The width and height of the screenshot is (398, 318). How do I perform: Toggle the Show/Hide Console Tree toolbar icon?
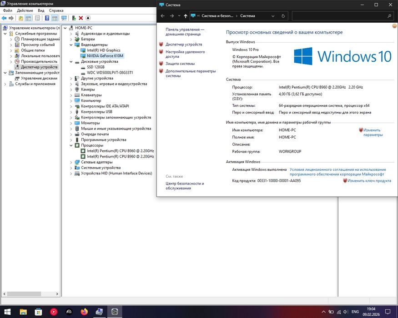coord(28,18)
